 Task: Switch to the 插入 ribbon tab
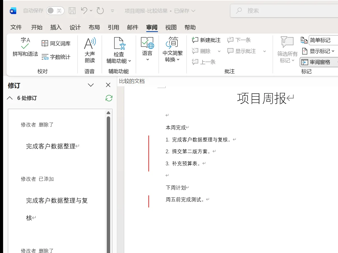coord(56,27)
